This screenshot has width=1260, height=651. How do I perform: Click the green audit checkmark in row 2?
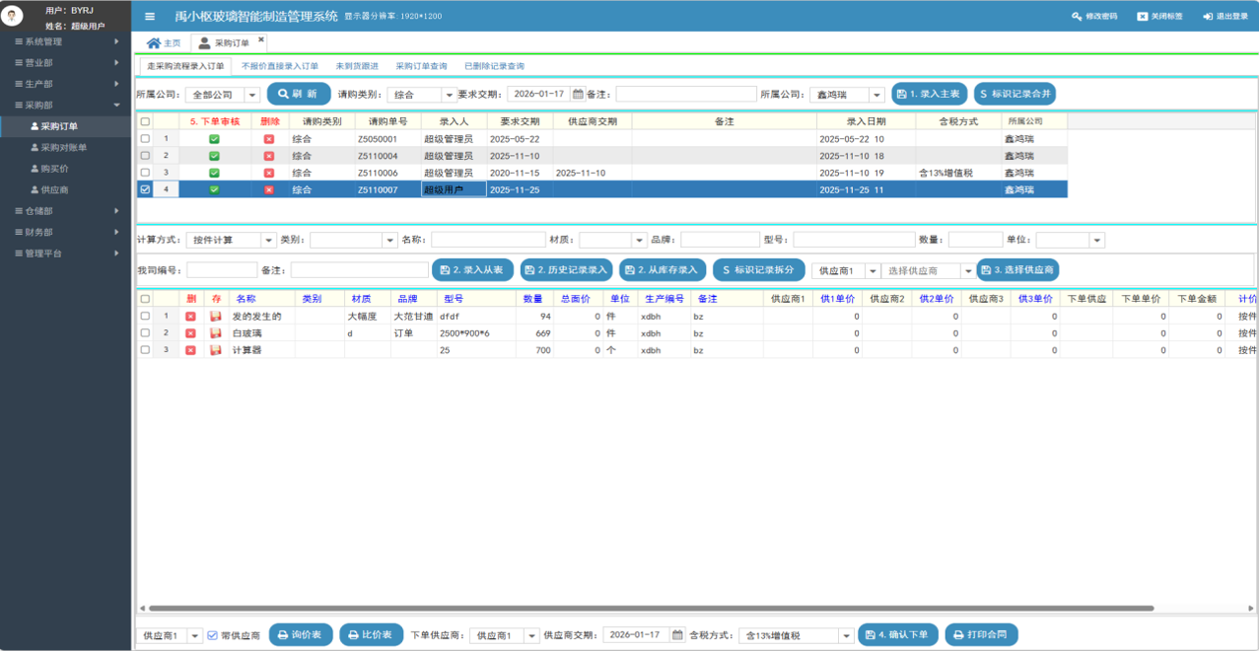214,156
